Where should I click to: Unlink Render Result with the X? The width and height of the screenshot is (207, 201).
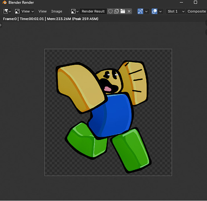tap(129, 11)
